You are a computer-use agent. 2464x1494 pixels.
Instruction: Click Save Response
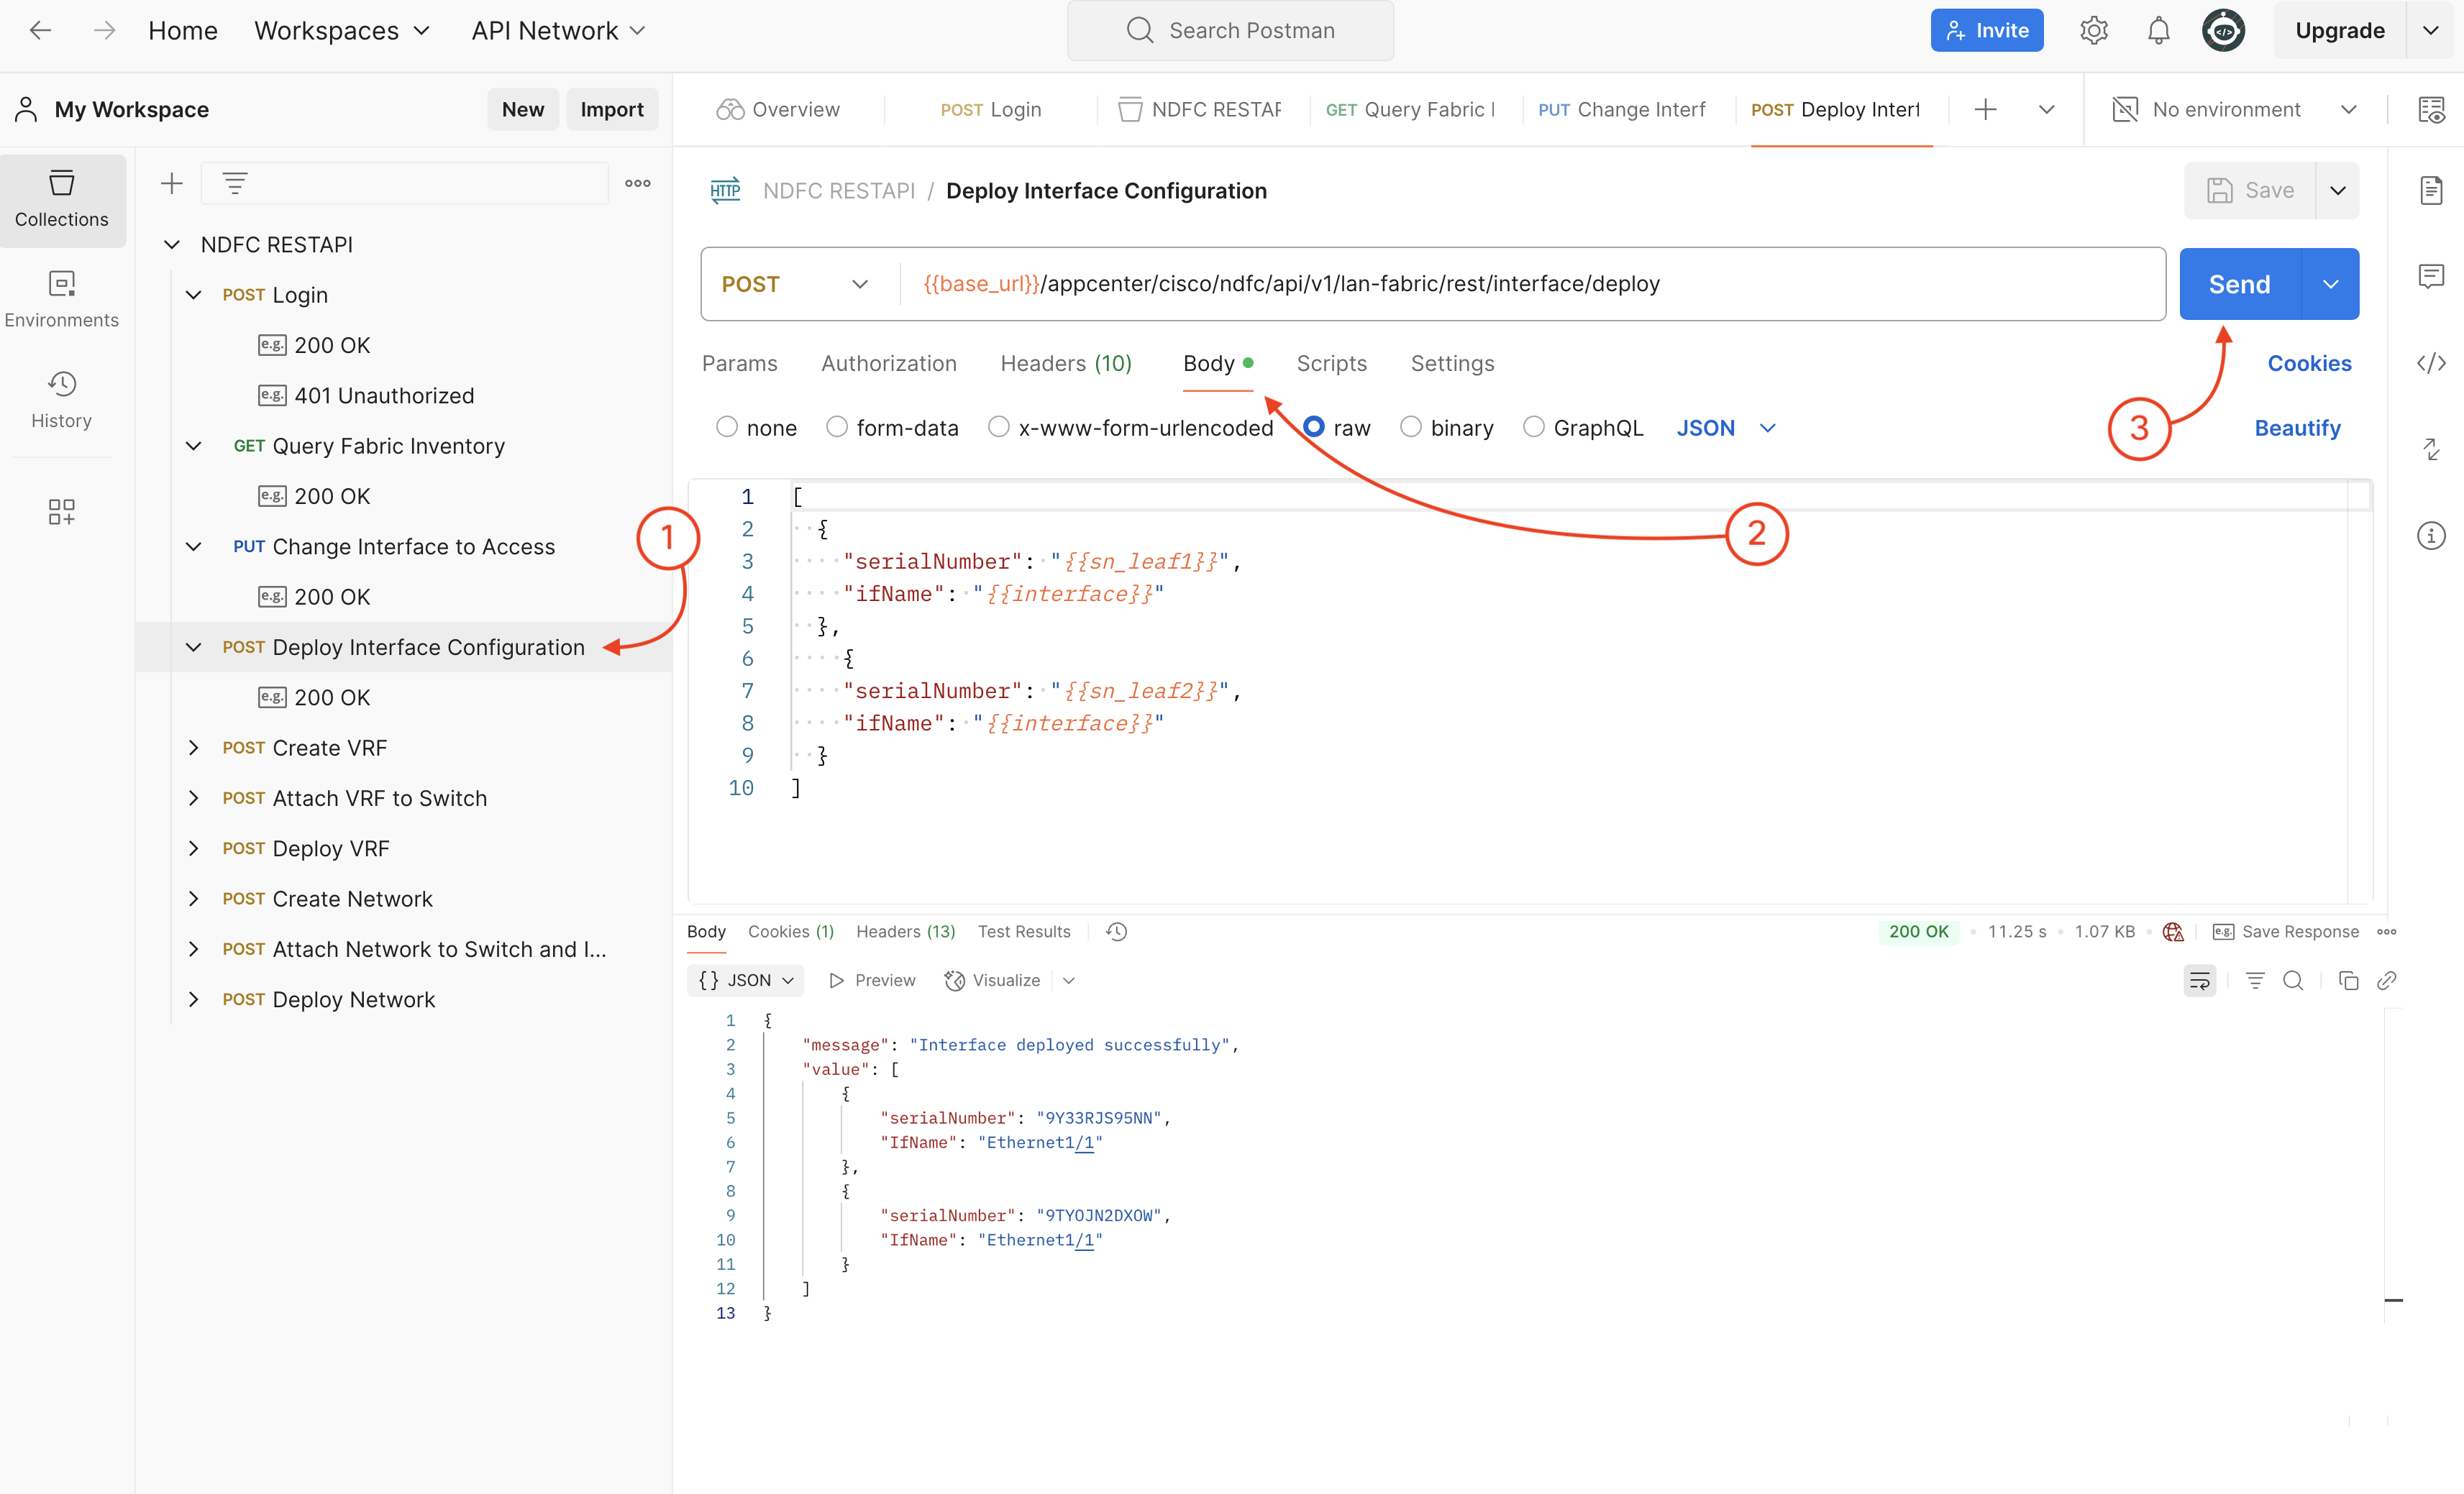coord(2285,931)
